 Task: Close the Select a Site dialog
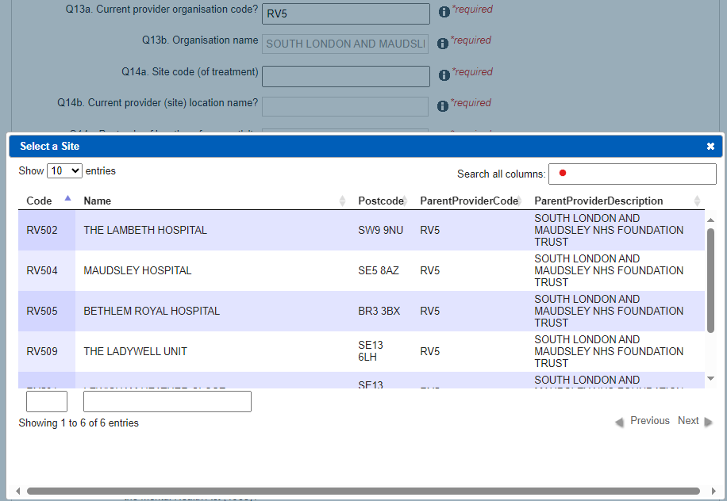[710, 147]
